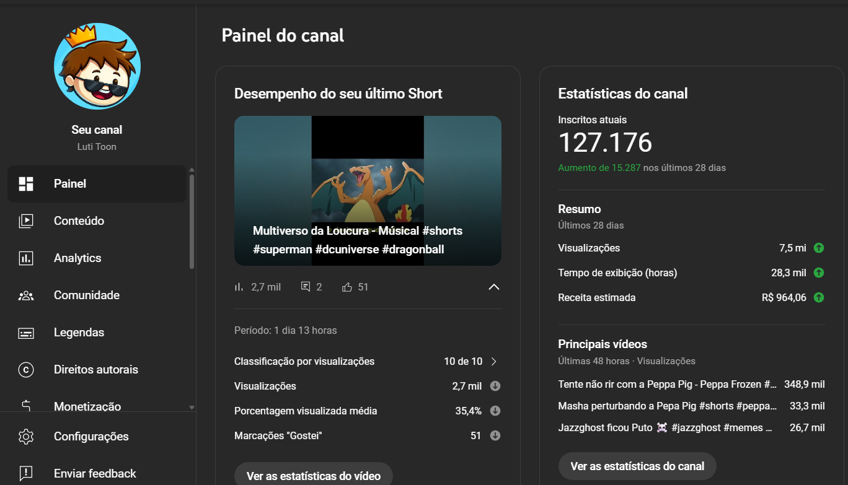Click the Conteúdo video library icon
This screenshot has height=485, width=848.
pos(26,221)
